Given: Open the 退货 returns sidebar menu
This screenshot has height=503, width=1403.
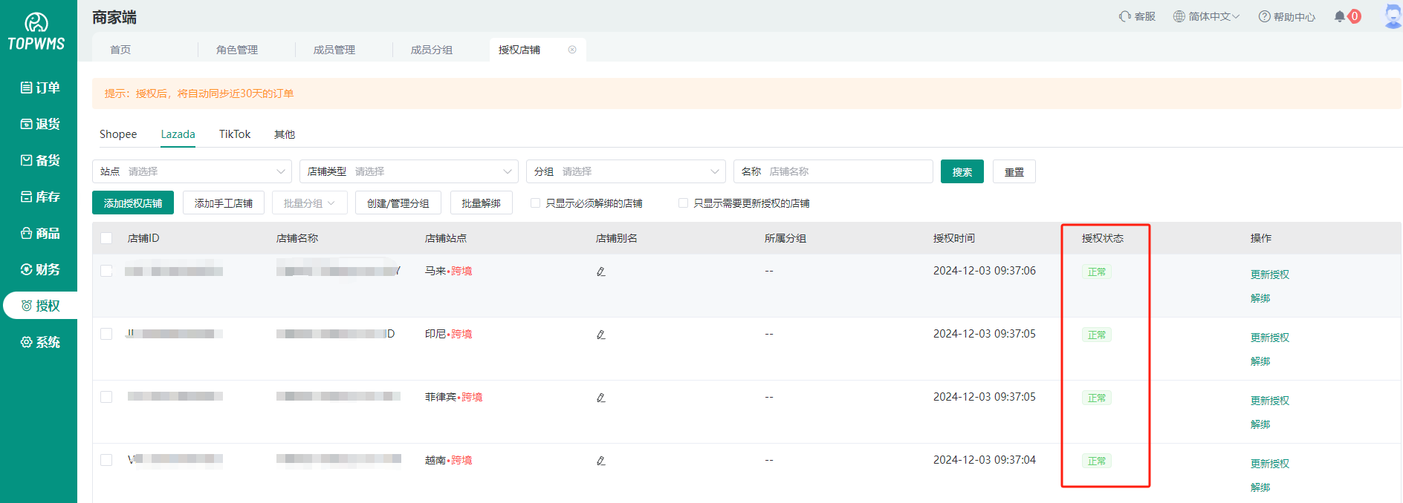Looking at the screenshot, I should [40, 124].
